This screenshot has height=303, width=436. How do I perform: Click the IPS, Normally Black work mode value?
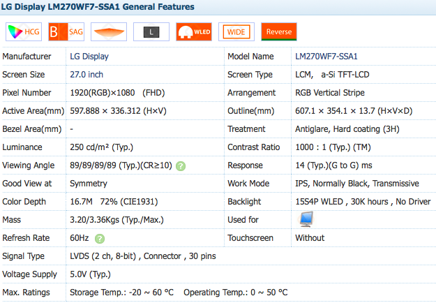tap(356, 184)
